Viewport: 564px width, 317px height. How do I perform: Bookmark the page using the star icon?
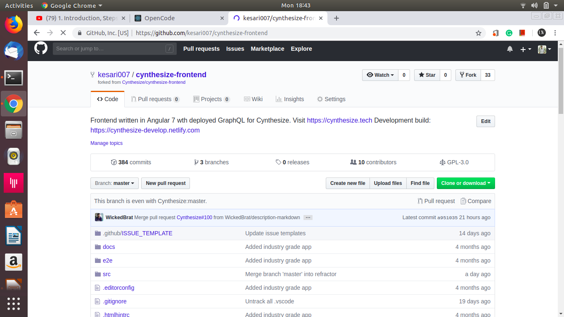click(x=478, y=33)
